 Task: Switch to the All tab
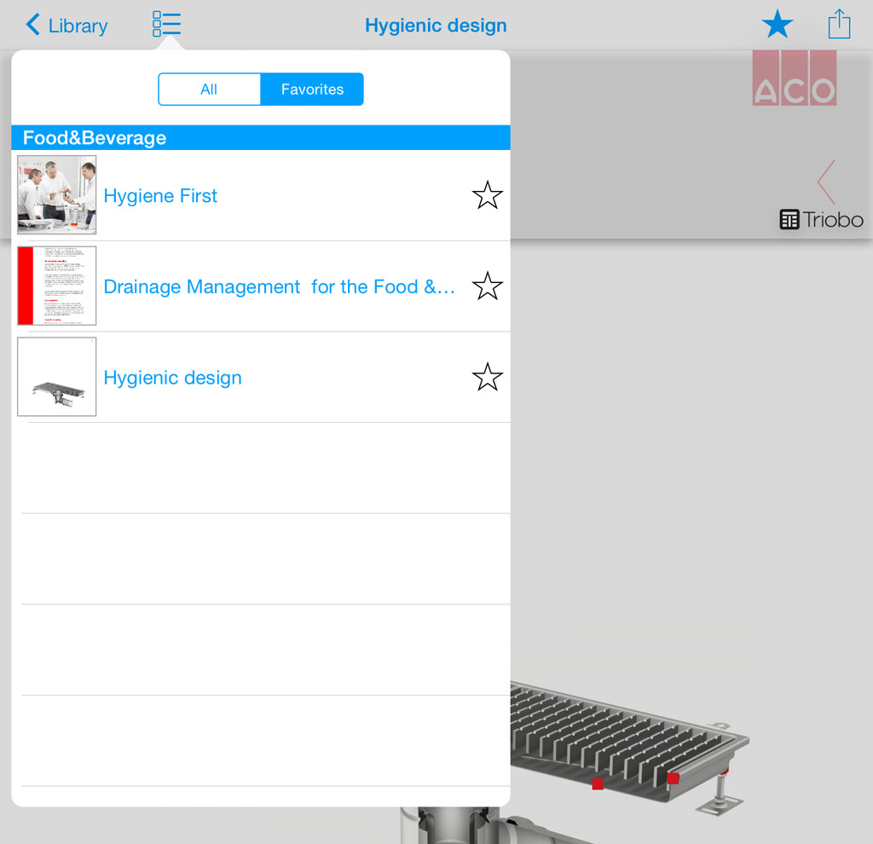(x=209, y=90)
